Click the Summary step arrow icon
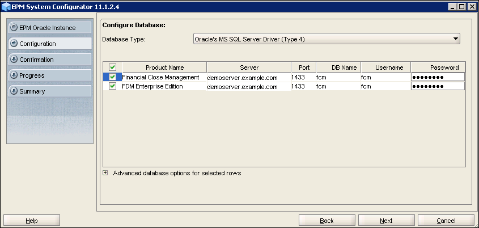 click(14, 91)
